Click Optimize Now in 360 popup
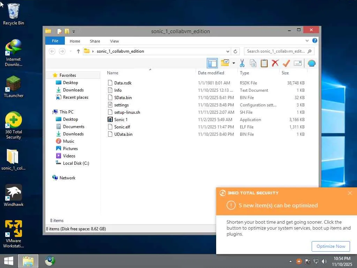This screenshot has height=268, width=357. pos(331,246)
